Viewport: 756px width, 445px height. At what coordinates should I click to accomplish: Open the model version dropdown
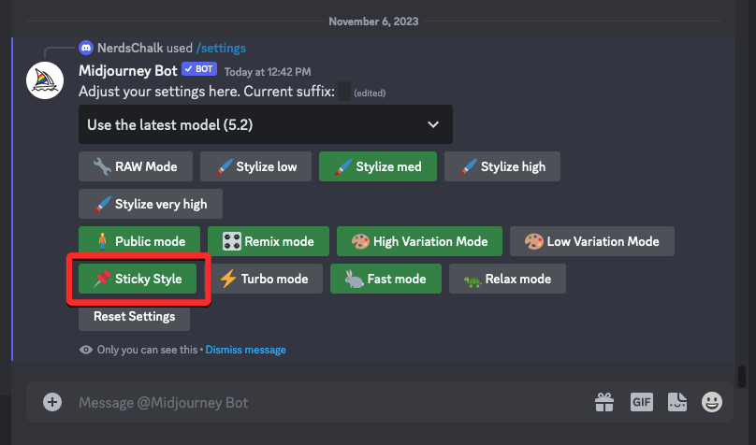pos(265,124)
